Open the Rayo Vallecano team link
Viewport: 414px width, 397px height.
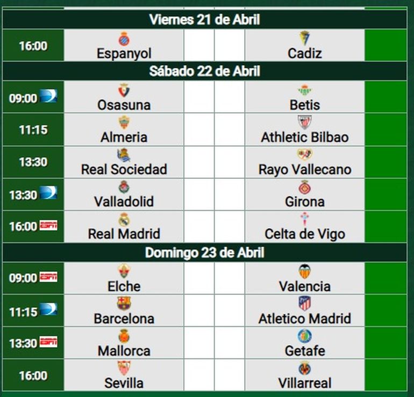(x=305, y=169)
